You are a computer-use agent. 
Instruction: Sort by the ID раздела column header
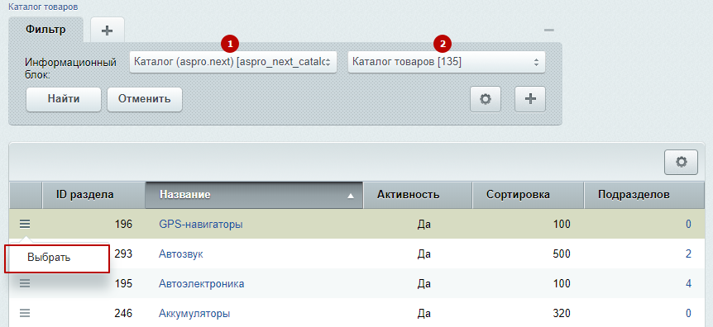click(93, 195)
